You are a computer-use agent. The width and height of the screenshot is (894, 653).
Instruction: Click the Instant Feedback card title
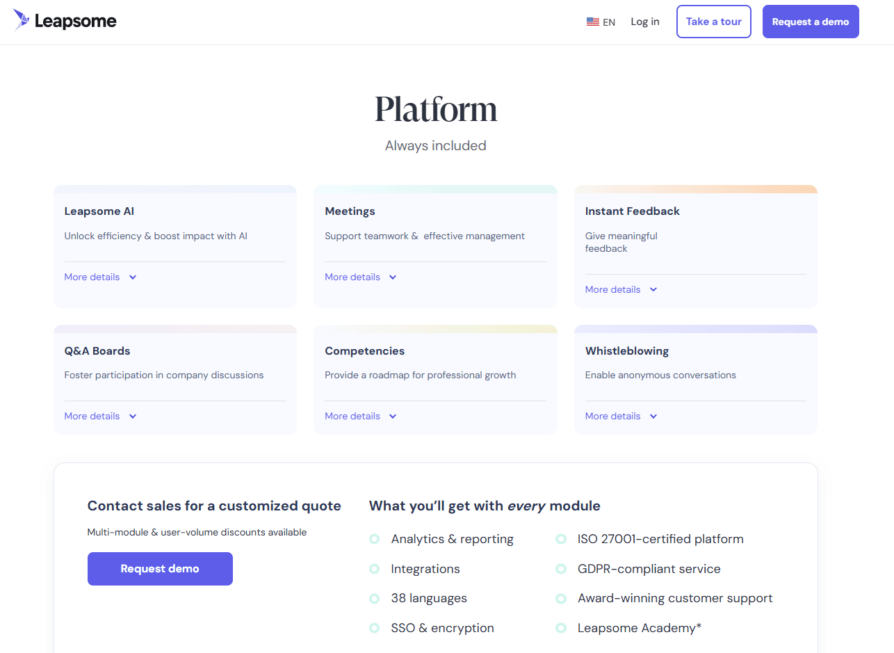[633, 211]
